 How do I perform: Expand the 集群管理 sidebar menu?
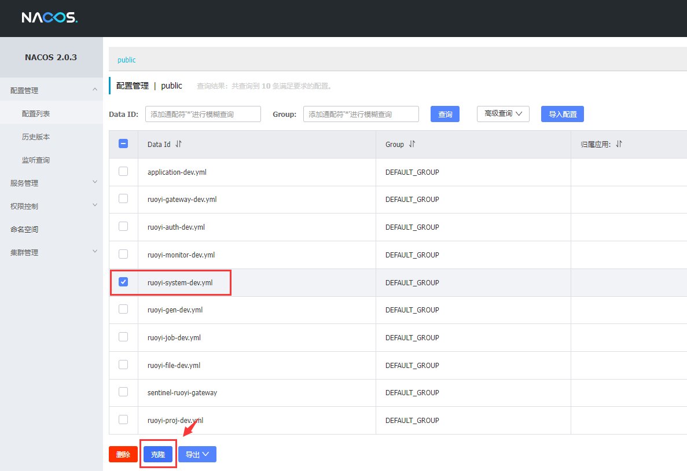click(x=52, y=252)
